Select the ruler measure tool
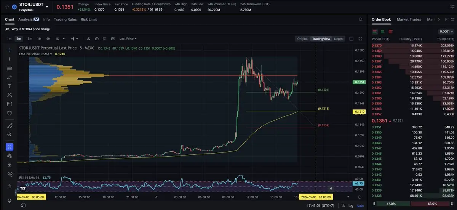 point(10,126)
